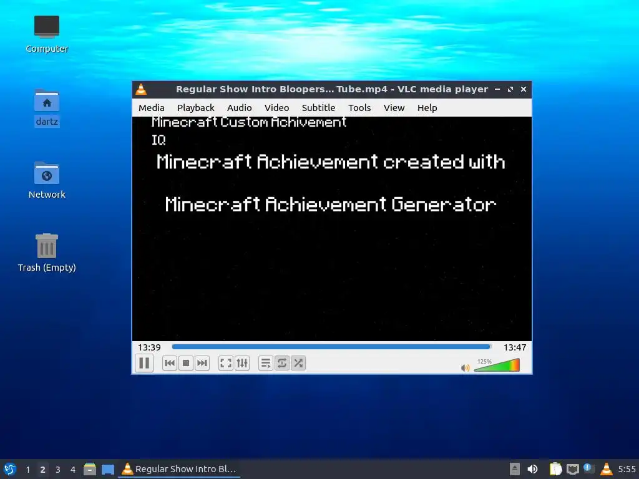The image size is (639, 479).
Task: Open the Help menu
Action: point(427,107)
